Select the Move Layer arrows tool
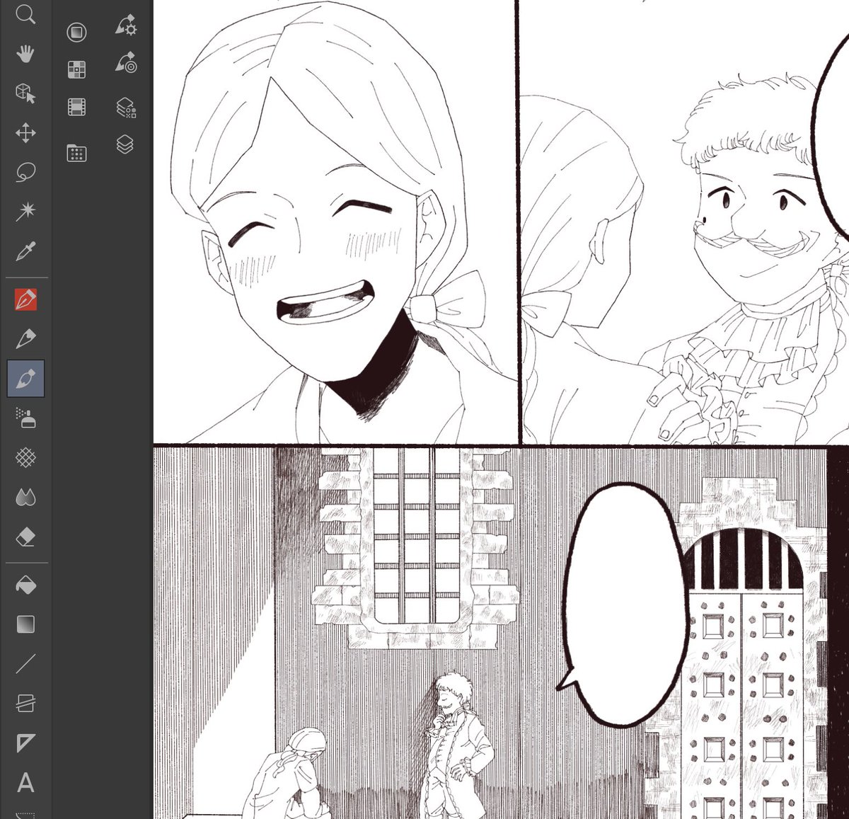The image size is (849, 819). (25, 133)
